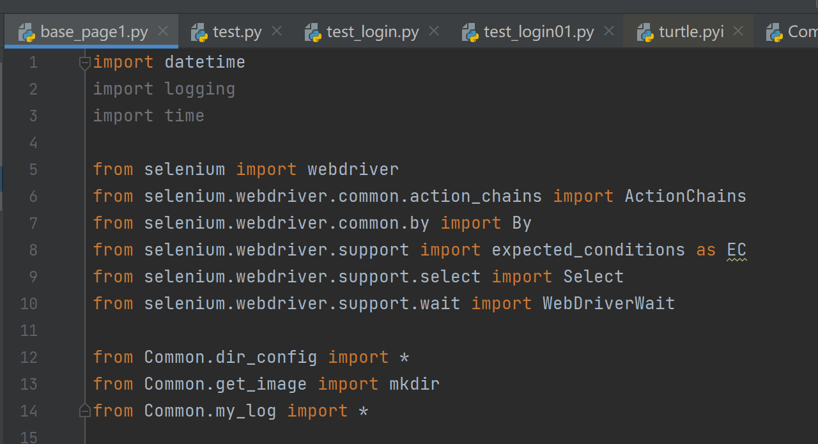Click the underlined EC alias on line 8
Viewport: 818px width, 444px height.
(737, 250)
